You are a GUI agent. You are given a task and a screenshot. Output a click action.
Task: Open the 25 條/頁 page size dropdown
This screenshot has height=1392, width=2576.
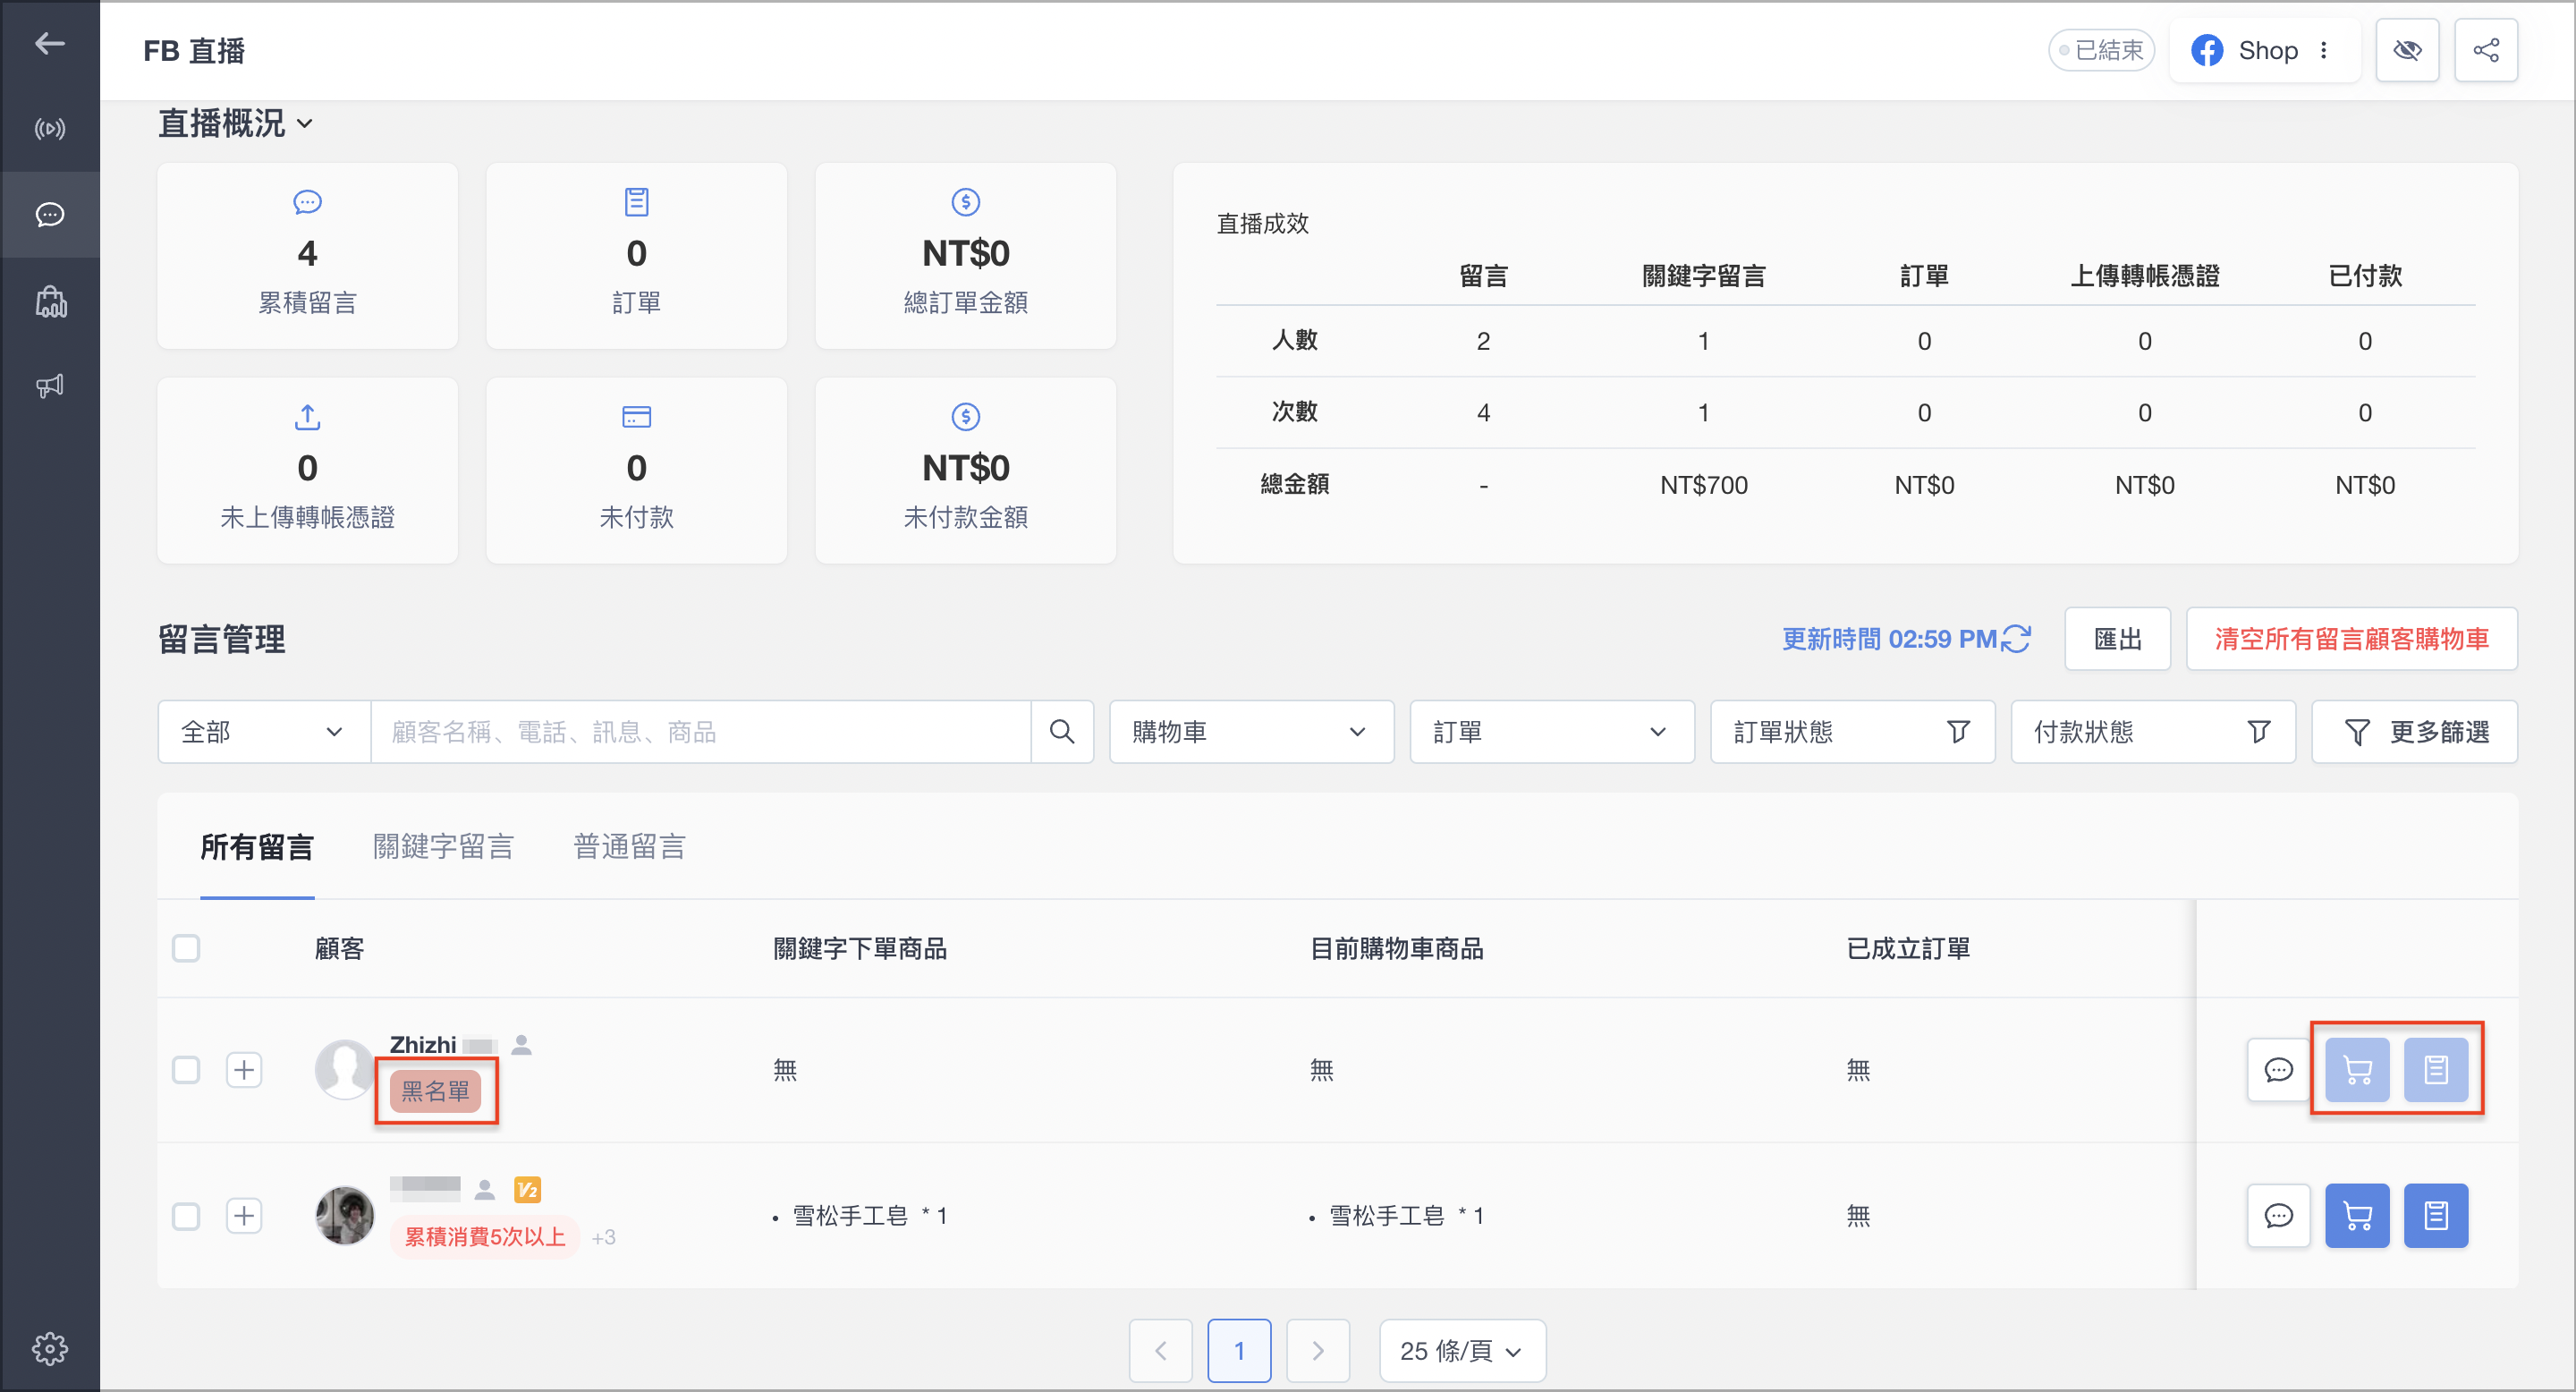tap(1462, 1351)
